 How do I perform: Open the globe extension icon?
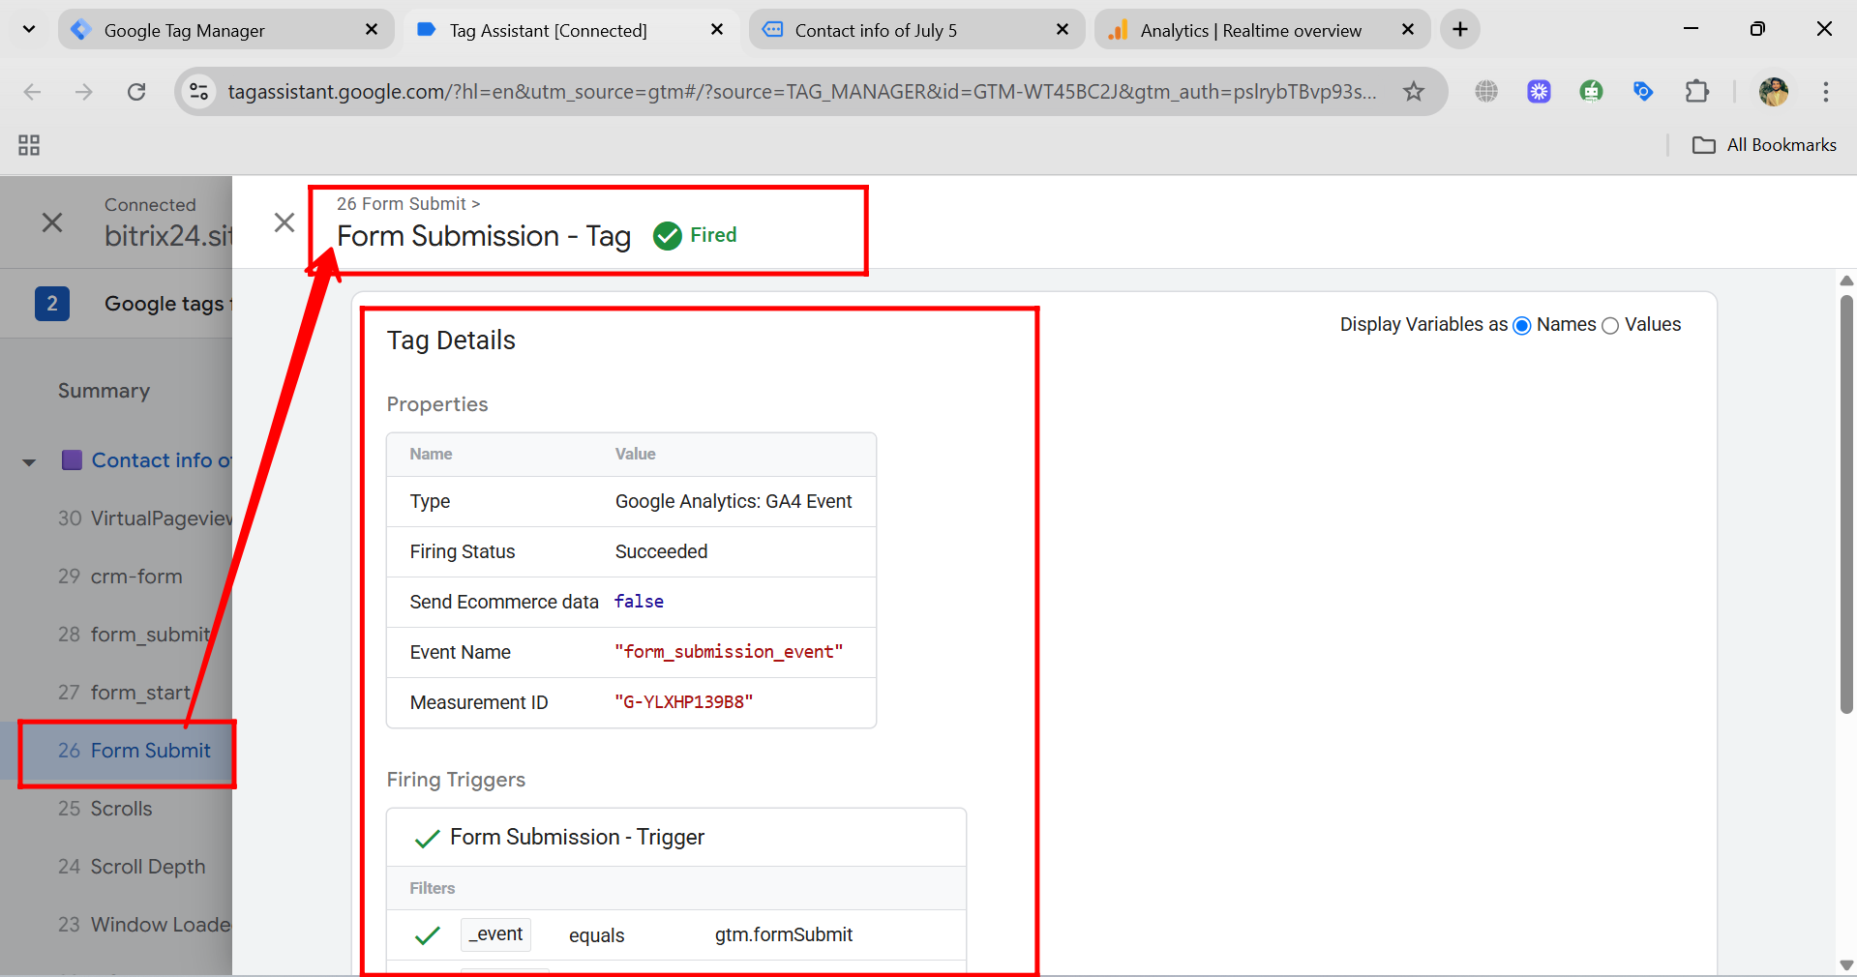(x=1486, y=92)
